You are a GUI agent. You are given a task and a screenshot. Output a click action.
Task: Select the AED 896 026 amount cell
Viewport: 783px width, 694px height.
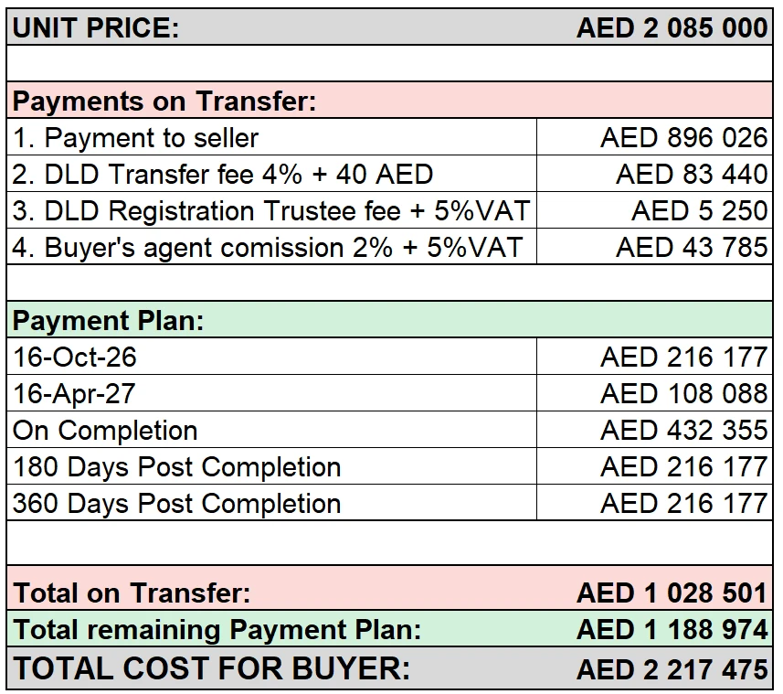655,137
